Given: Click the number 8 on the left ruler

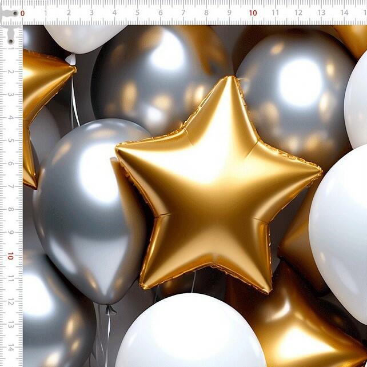Looking at the screenshot, I should 11,209.
